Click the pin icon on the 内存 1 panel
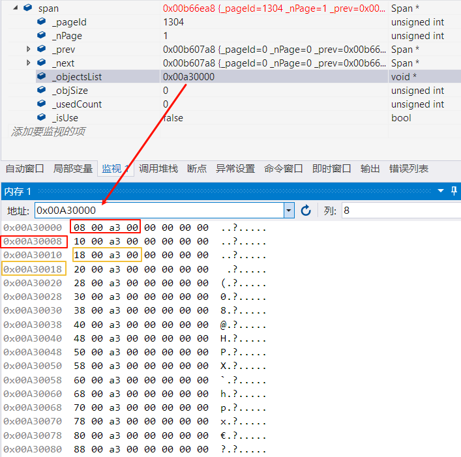The width and height of the screenshot is (461, 457). coord(454,191)
